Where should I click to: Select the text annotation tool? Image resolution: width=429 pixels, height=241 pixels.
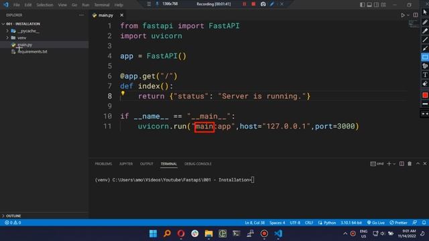pyautogui.click(x=425, y=74)
